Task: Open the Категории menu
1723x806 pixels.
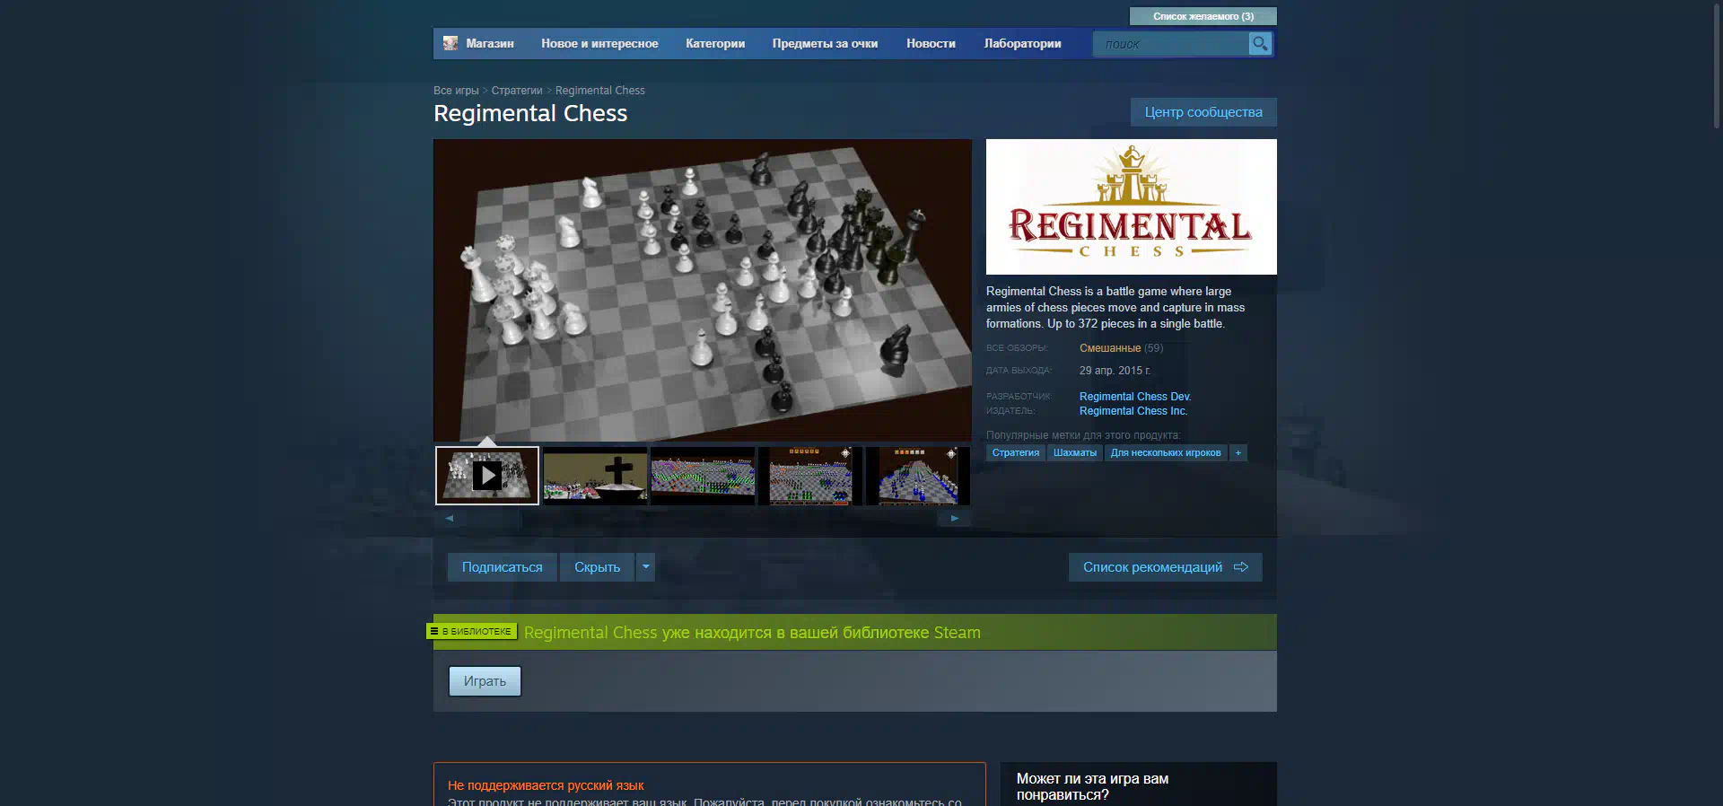Action: click(715, 43)
